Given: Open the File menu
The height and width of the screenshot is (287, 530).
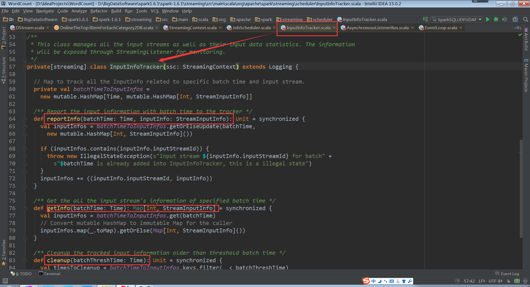Looking at the screenshot, I should (5, 11).
